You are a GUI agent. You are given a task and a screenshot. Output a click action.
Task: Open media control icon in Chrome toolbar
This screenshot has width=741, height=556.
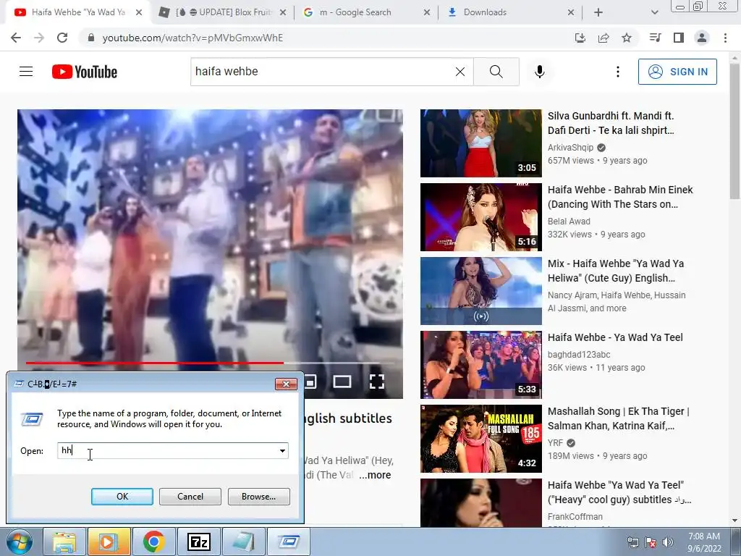point(655,38)
